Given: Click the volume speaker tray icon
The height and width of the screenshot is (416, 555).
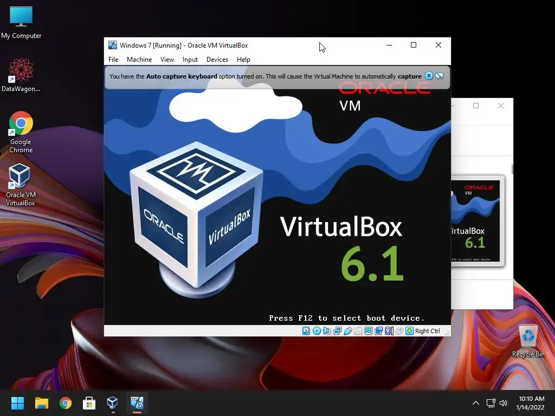Looking at the screenshot, I should [x=504, y=403].
